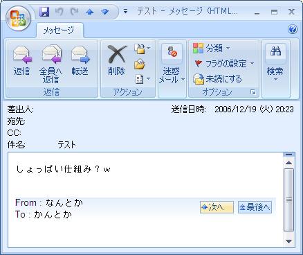
Task: Open the Office round logo button
Action: pyautogui.click(x=19, y=19)
